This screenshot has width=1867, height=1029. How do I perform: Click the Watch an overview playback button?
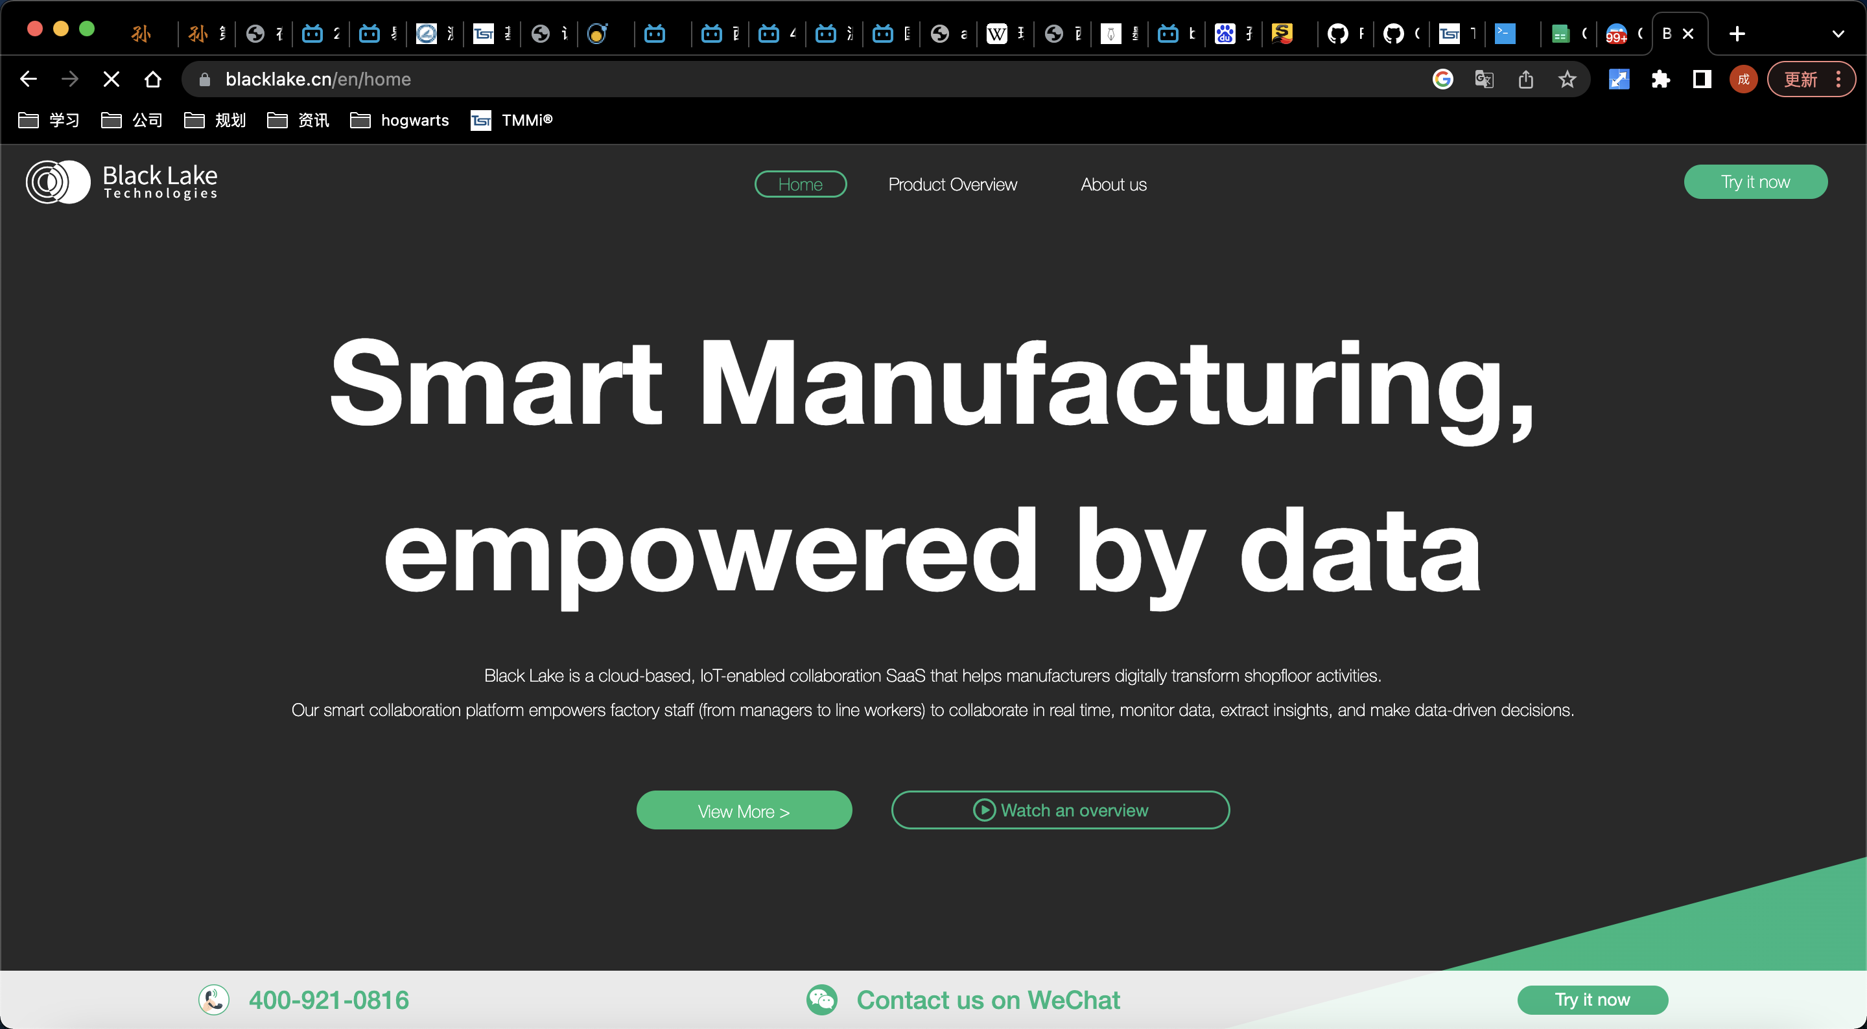pos(982,810)
